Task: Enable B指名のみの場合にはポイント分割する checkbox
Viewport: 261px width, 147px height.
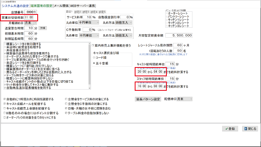Action: pyautogui.click(x=5, y=113)
